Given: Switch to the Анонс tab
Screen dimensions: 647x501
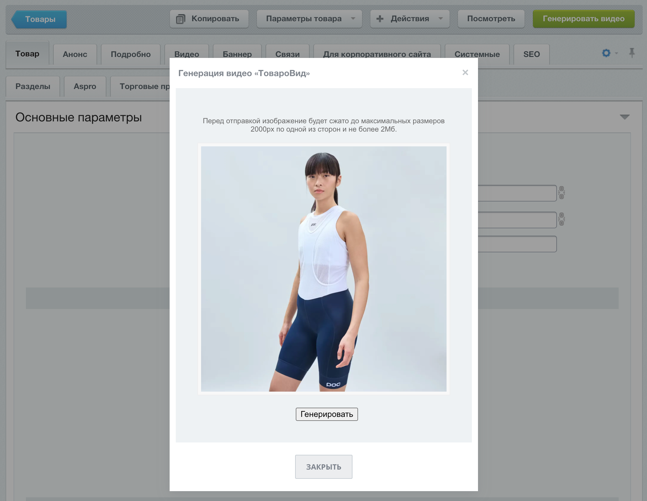Looking at the screenshot, I should coord(75,54).
